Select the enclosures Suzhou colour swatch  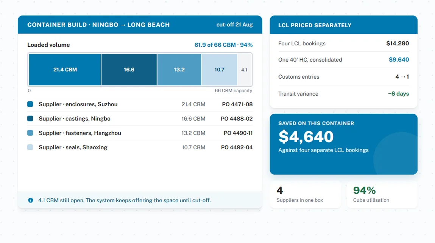tap(30, 104)
